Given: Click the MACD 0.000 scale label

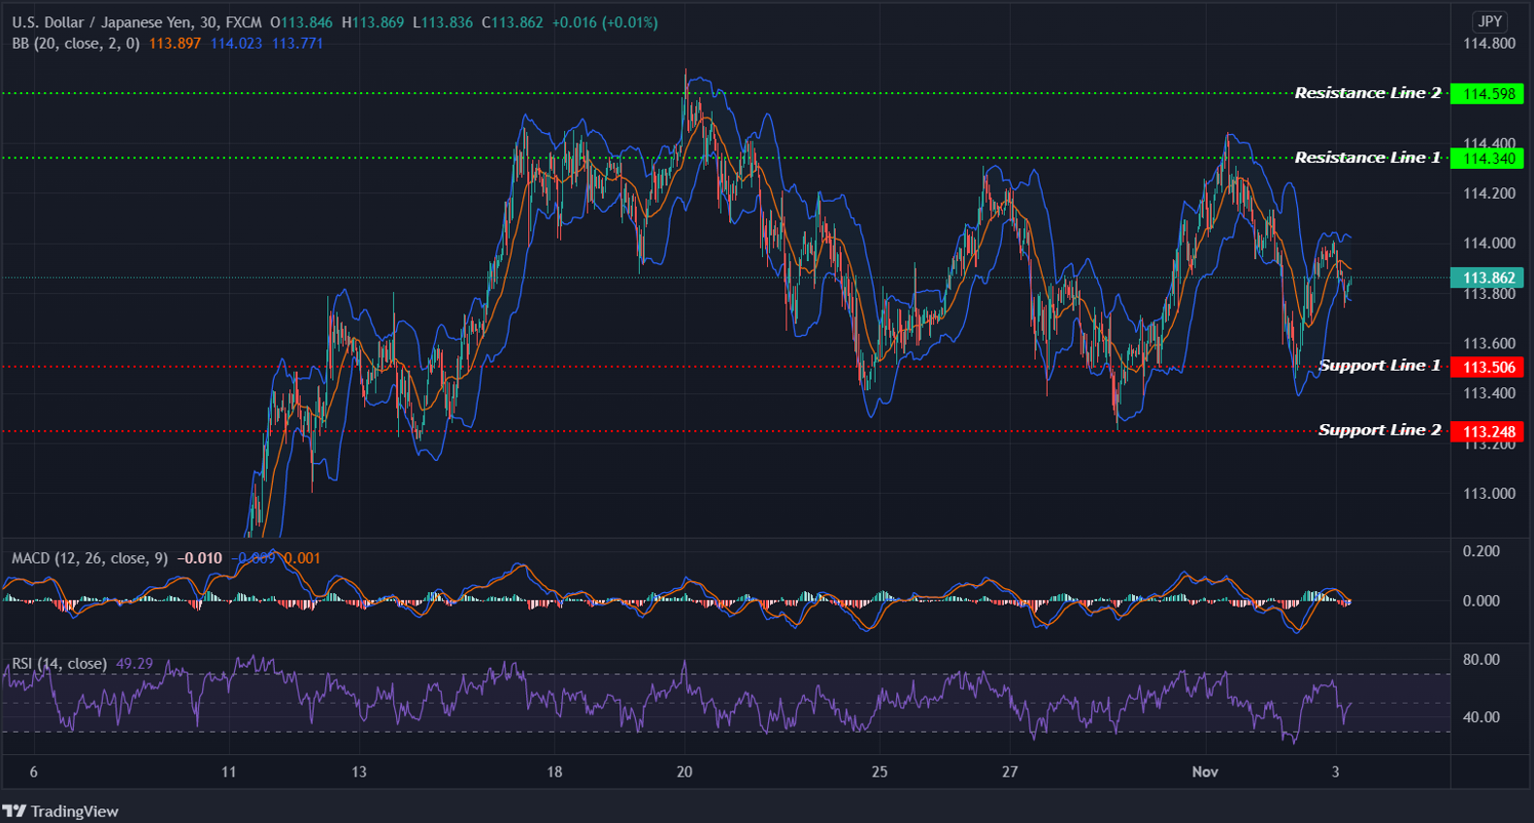Looking at the screenshot, I should point(1482,601).
